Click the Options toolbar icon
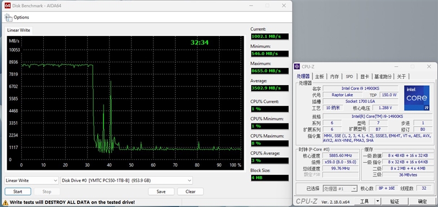 8,17
